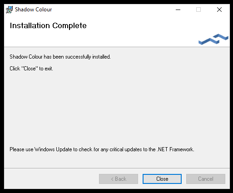This screenshot has height=193, width=233.
Task: Minimize the Shadow Colour installer window
Action: tap(178, 10)
